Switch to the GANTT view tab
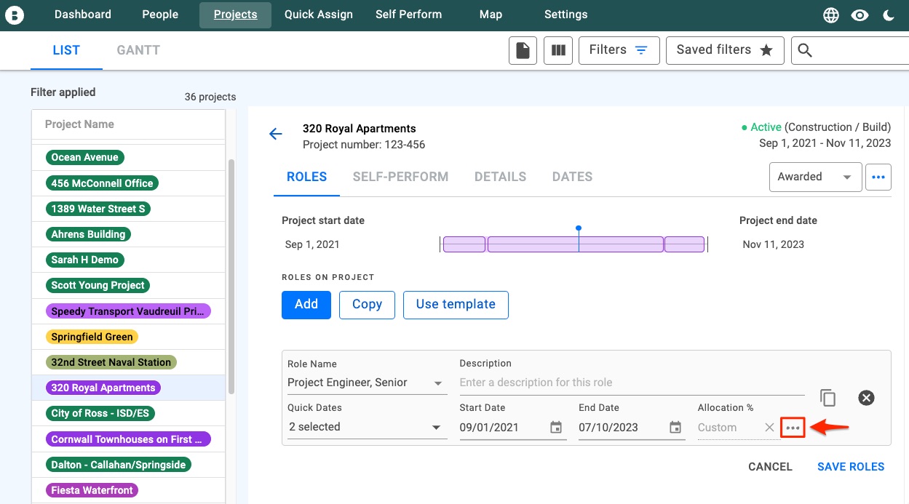This screenshot has width=909, height=504. (138, 50)
